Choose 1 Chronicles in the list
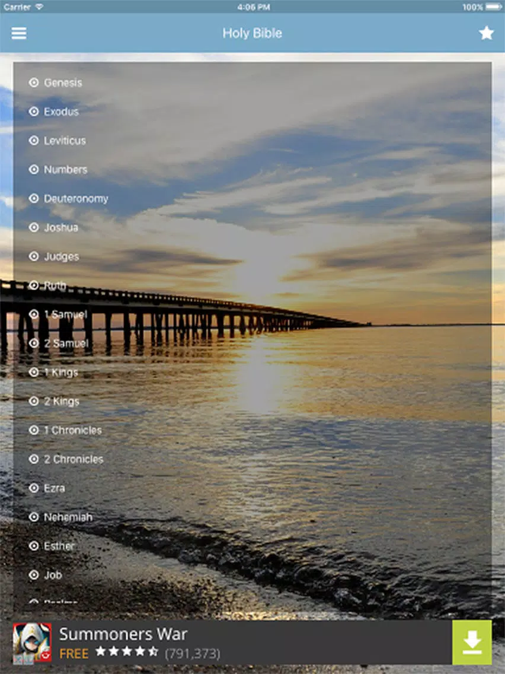Screen dimensions: 505x674 72,430
